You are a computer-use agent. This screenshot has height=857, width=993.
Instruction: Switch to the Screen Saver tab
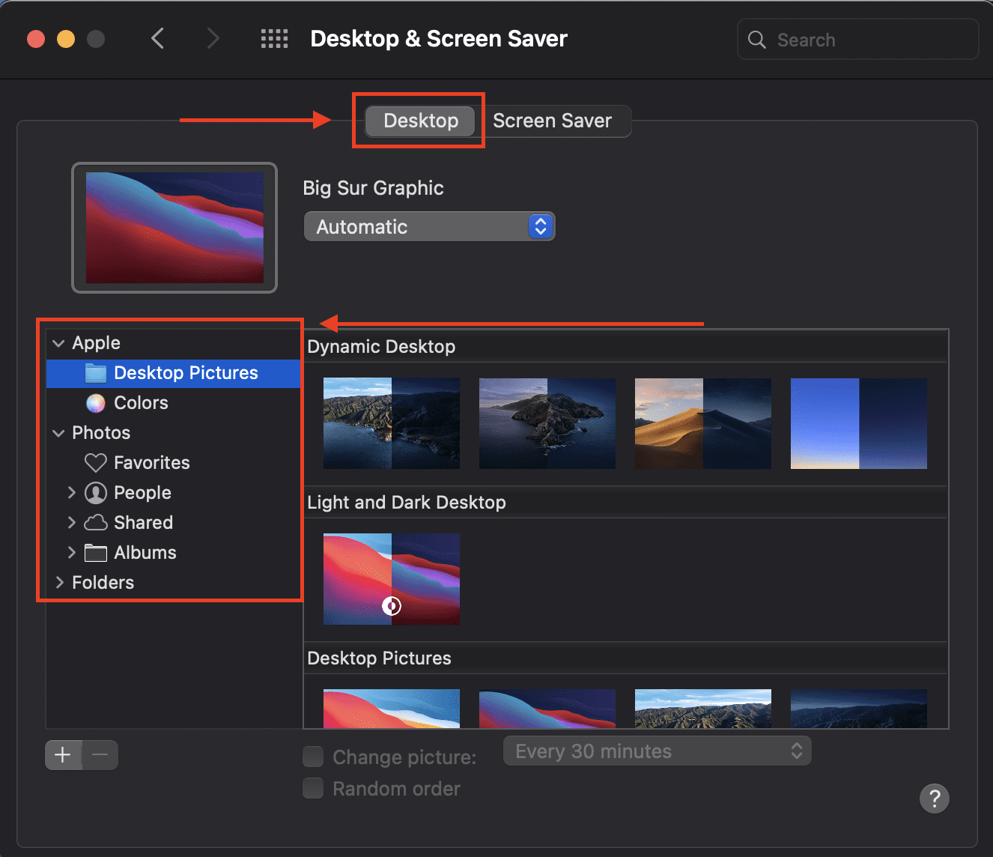pyautogui.click(x=552, y=121)
